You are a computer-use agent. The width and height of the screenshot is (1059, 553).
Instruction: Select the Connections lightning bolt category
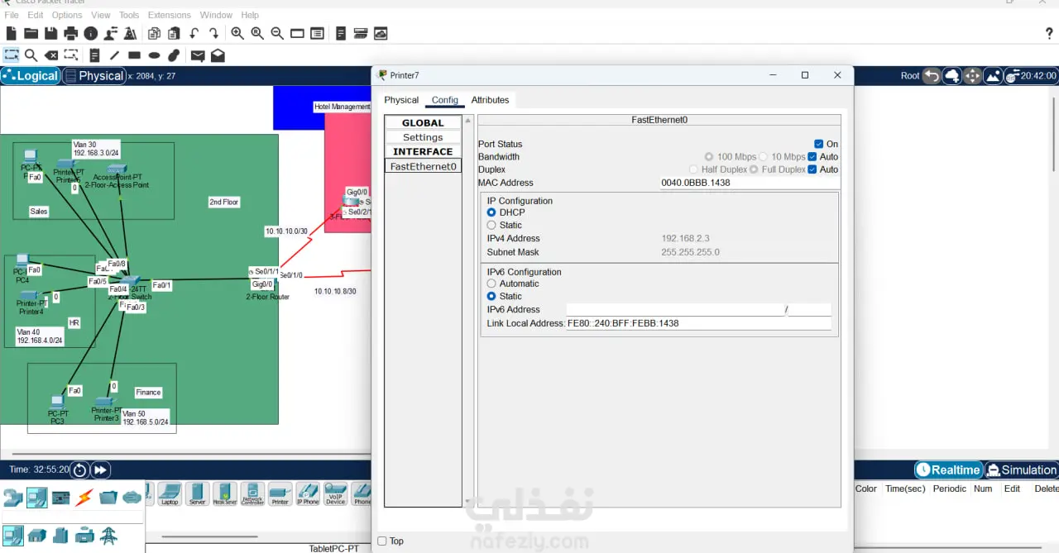pyautogui.click(x=84, y=498)
